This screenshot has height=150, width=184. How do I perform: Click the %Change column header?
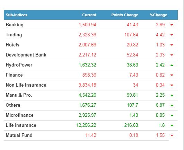(x=158, y=15)
